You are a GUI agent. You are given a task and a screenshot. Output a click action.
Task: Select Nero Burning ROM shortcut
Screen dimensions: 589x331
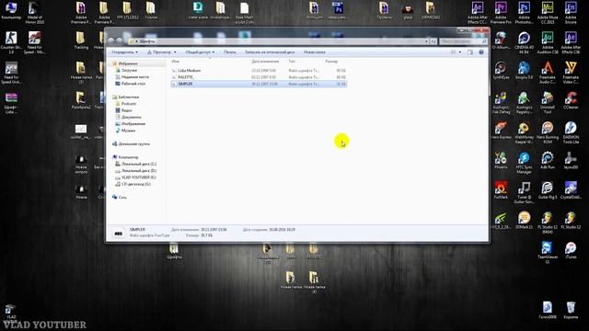point(548,132)
